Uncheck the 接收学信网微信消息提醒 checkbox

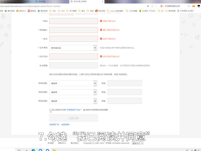pos(84,110)
